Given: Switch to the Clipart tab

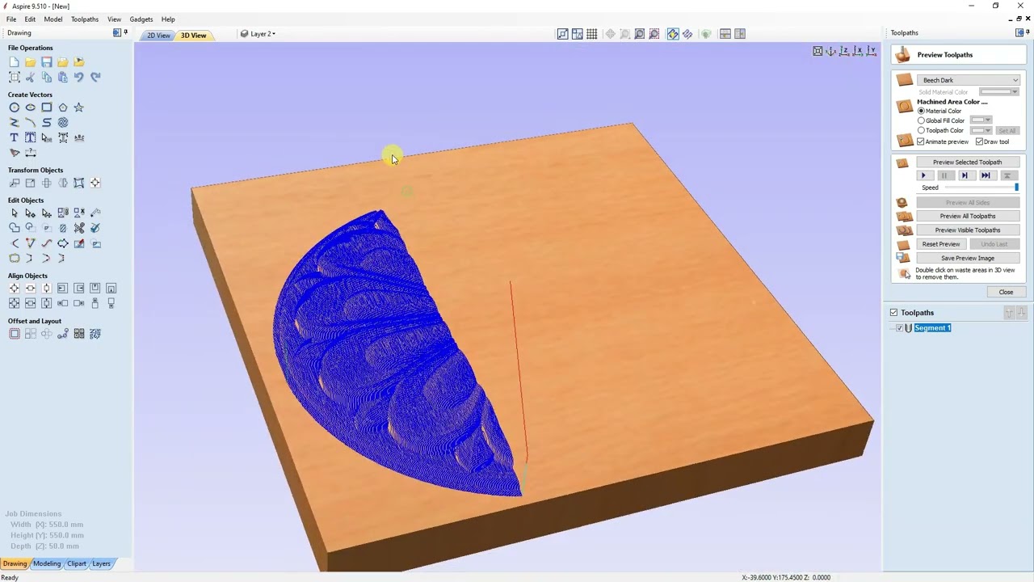Looking at the screenshot, I should 77,563.
